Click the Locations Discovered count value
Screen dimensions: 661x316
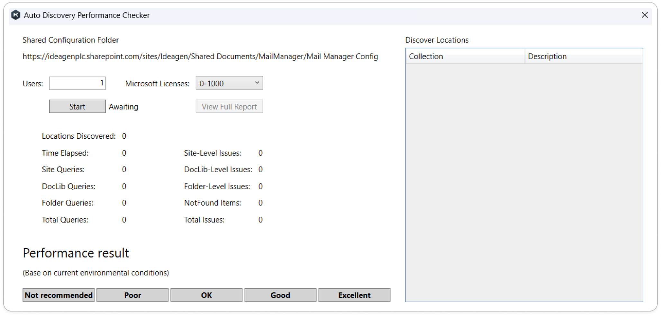pyautogui.click(x=124, y=136)
